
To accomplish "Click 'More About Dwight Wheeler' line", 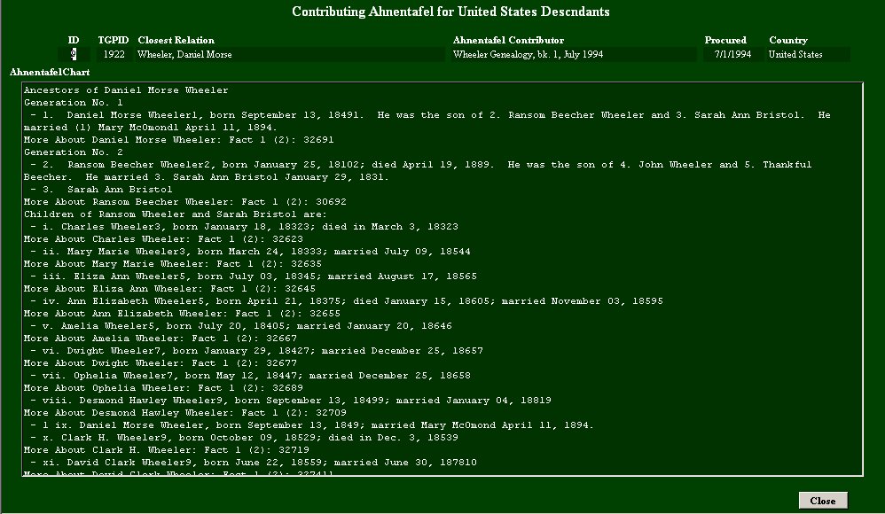I will point(161,363).
